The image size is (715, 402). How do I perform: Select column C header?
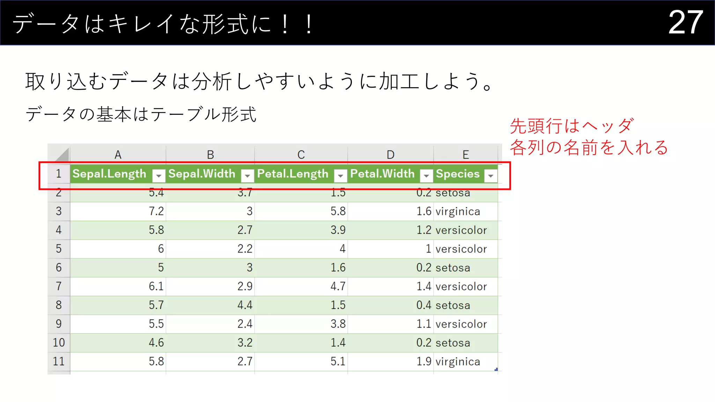pos(301,155)
